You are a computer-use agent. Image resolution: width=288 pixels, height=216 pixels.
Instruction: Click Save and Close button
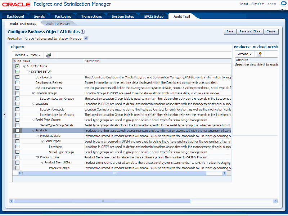point(250,31)
